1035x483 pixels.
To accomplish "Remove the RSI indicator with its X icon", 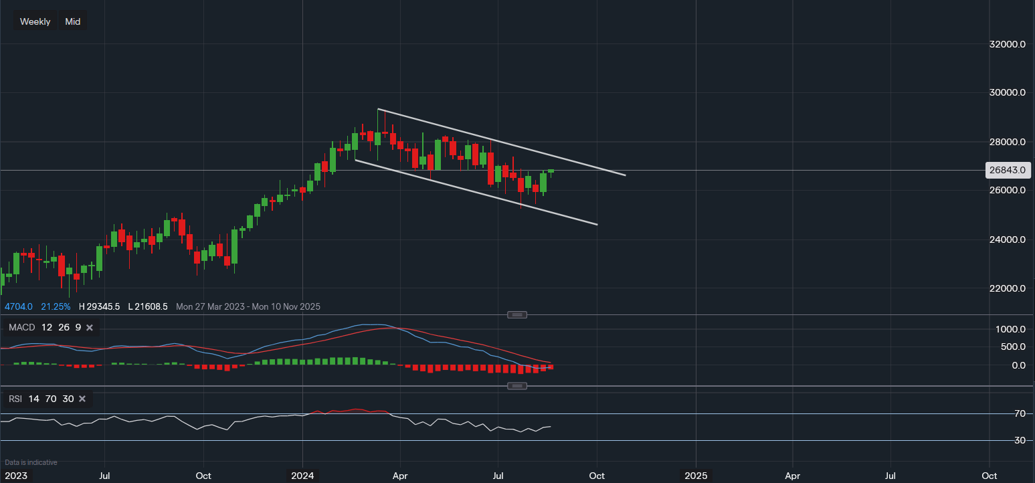I will click(x=82, y=399).
